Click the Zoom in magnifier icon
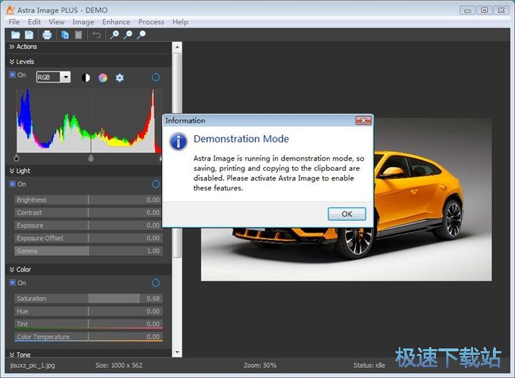 click(114, 35)
